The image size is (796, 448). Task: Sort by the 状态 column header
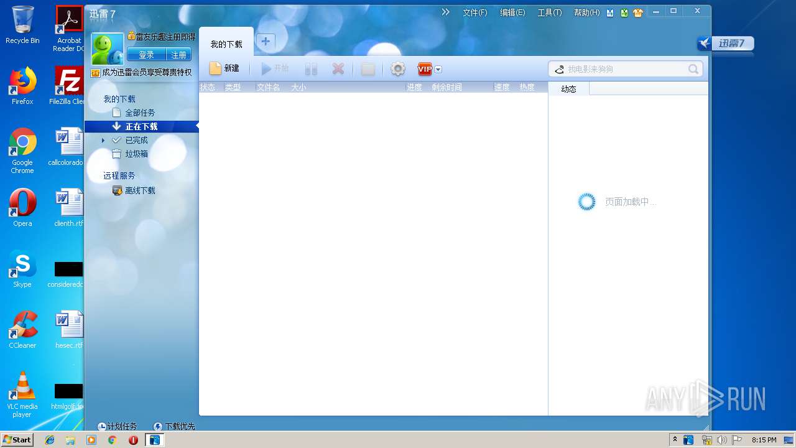pos(208,87)
